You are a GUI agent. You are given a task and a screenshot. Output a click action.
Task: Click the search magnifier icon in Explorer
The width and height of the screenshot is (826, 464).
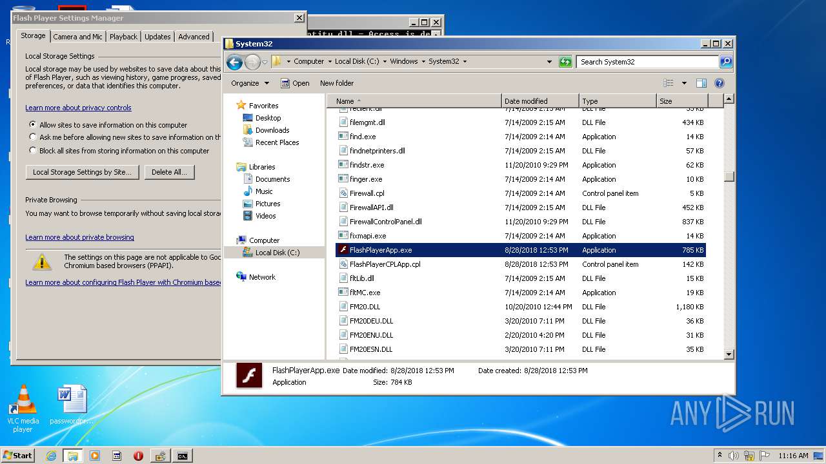point(726,62)
